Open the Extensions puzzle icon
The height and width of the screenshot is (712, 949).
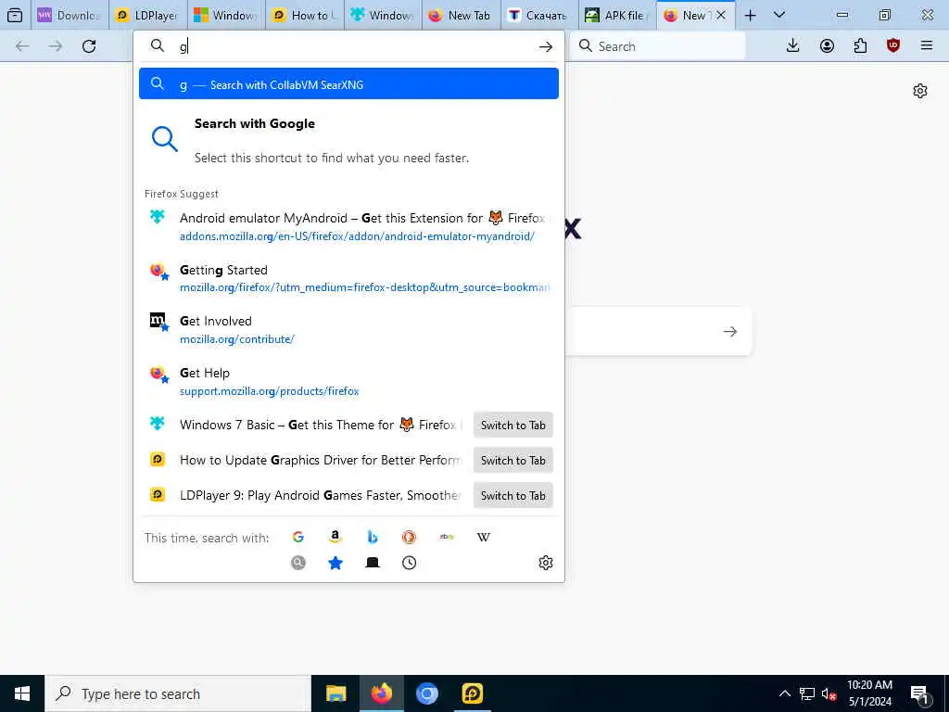tap(860, 46)
